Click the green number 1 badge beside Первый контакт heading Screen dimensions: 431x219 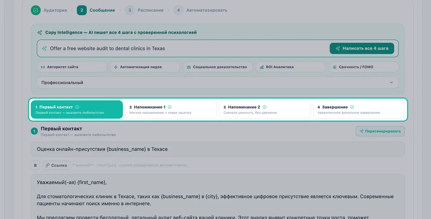34,131
